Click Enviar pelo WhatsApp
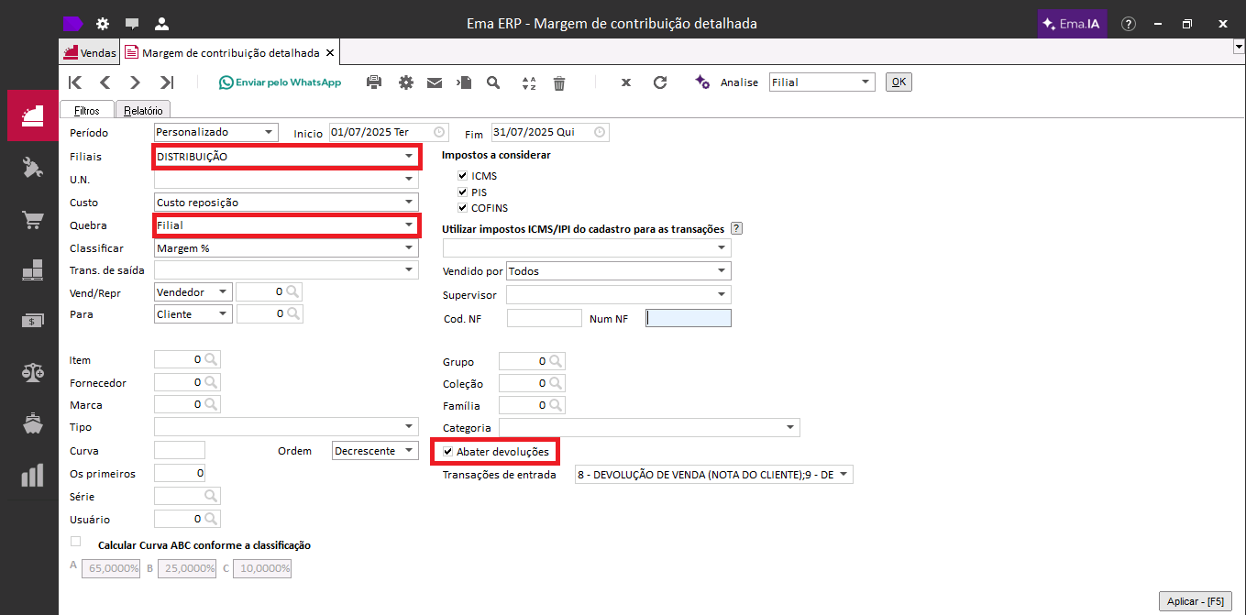This screenshot has width=1246, height=615. [280, 82]
